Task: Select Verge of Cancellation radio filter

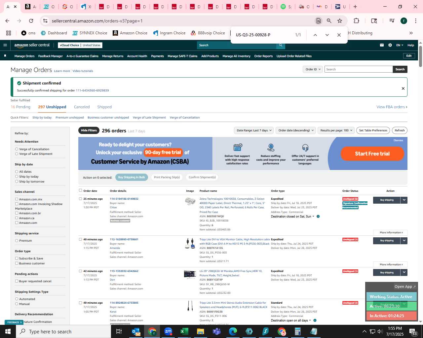Action: click(17, 149)
